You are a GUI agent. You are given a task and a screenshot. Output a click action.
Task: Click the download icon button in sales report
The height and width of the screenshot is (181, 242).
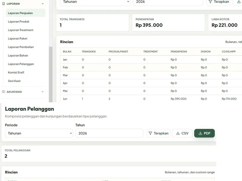click(238, 2)
